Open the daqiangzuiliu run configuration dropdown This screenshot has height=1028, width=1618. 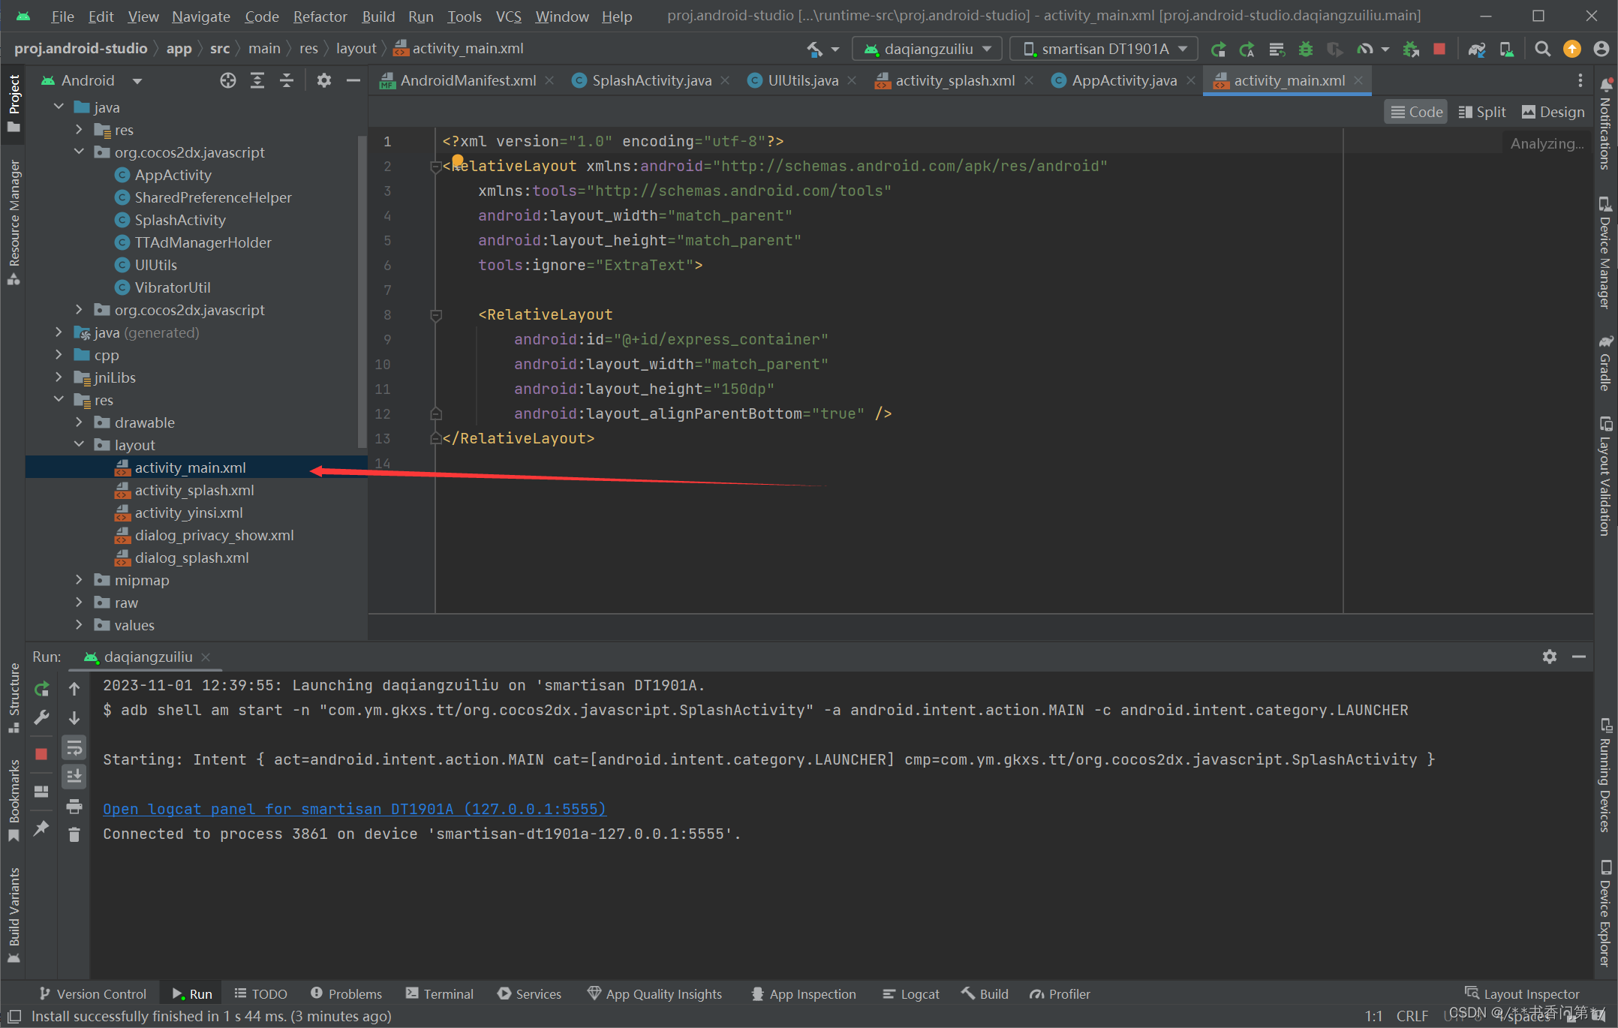click(928, 49)
